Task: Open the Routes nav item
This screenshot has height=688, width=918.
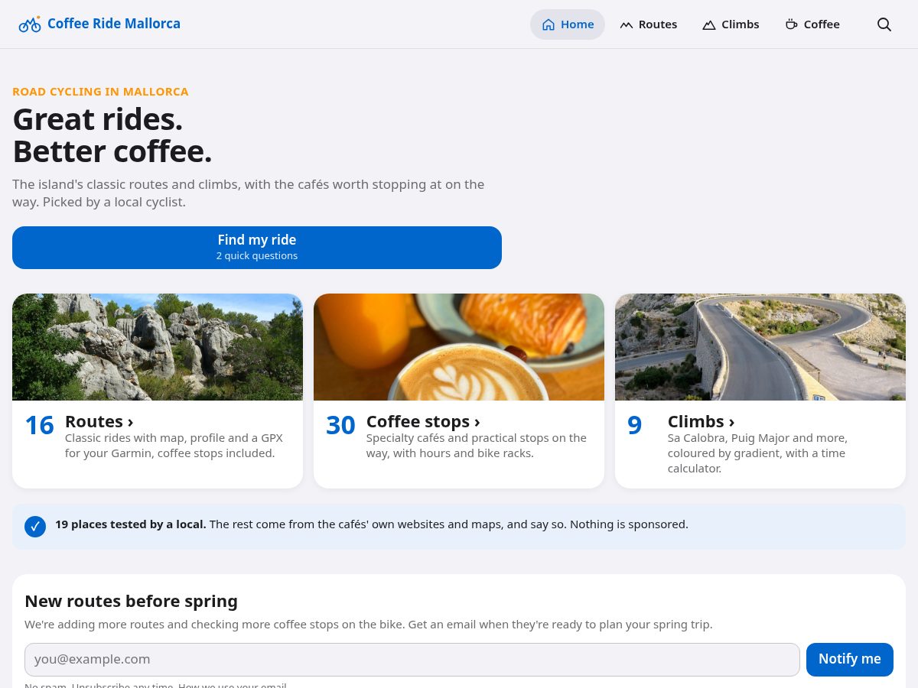Action: pos(648,24)
